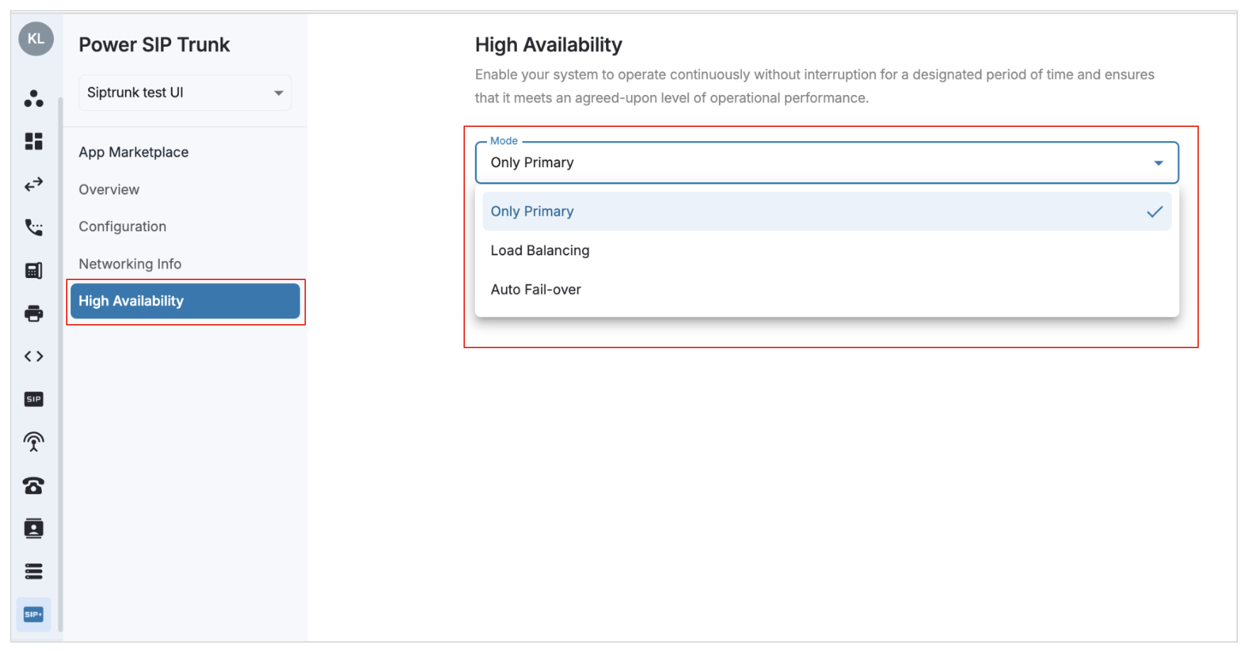Image resolution: width=1245 pixels, height=651 pixels.
Task: Open the KL user avatar
Action: click(x=35, y=39)
